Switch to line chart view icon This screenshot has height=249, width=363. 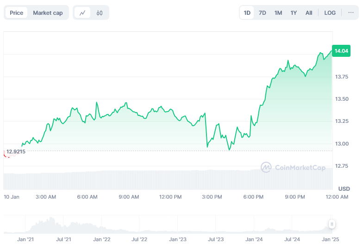point(82,13)
